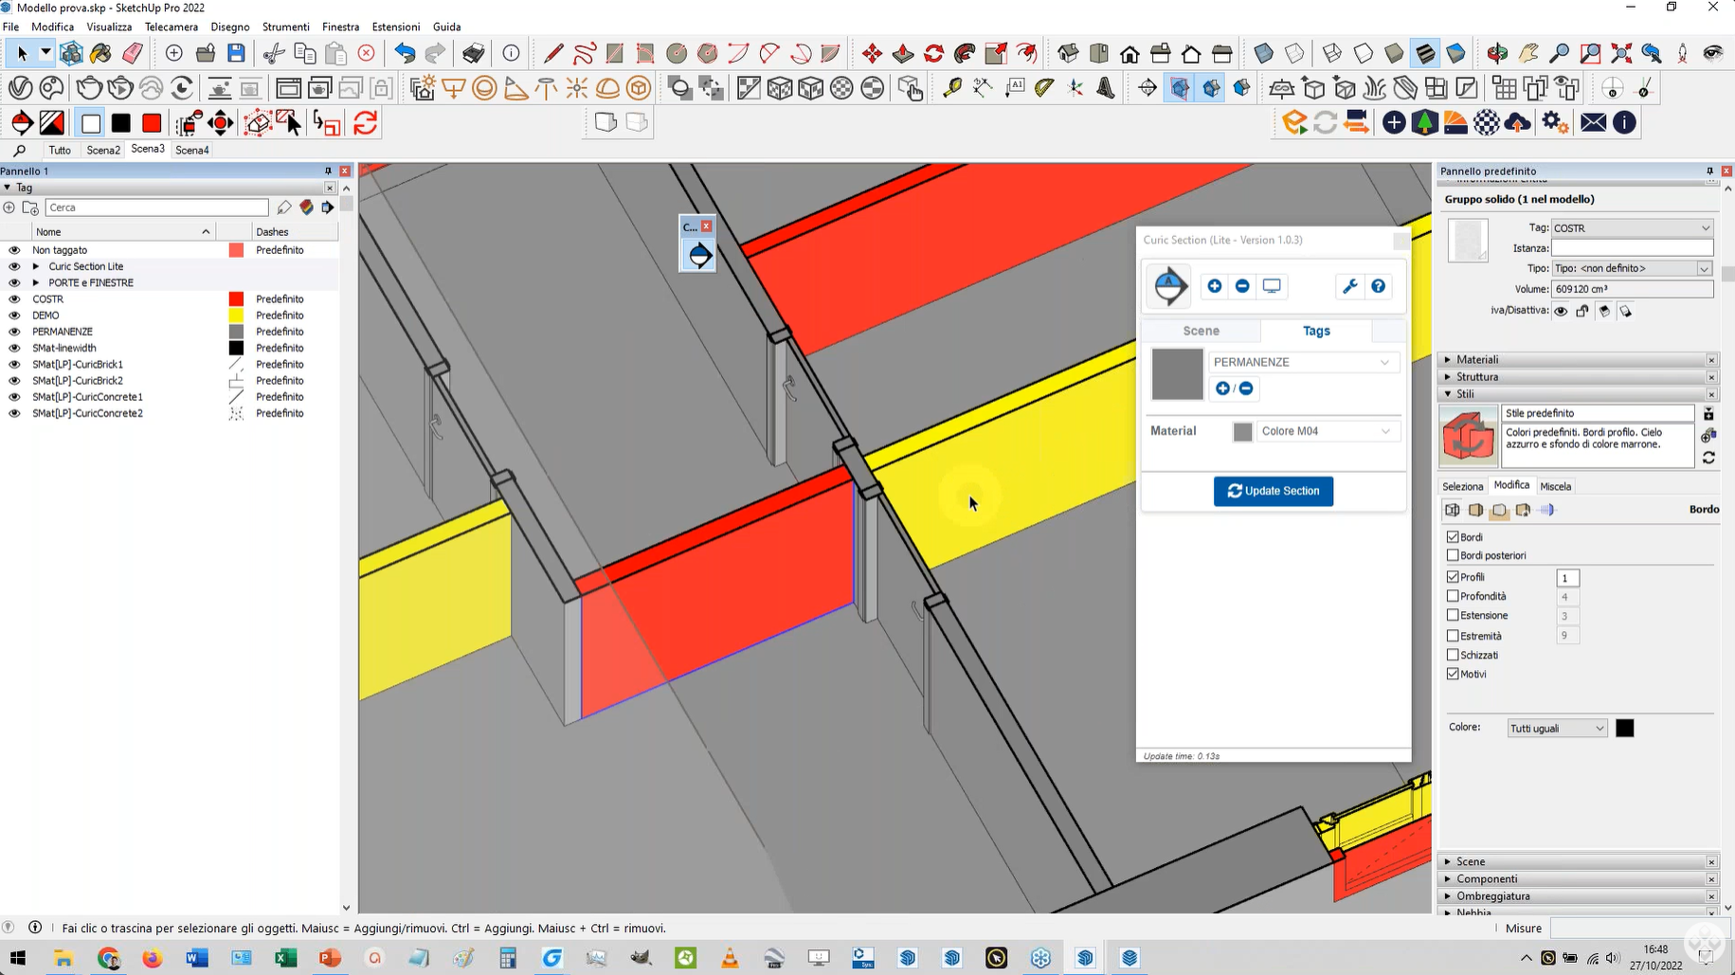Uncheck the Profili checkbox
This screenshot has height=975, width=1735.
tap(1453, 577)
